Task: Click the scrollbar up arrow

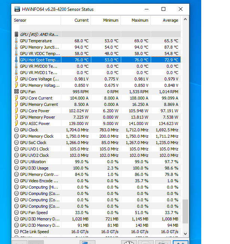Action: [x=185, y=19]
